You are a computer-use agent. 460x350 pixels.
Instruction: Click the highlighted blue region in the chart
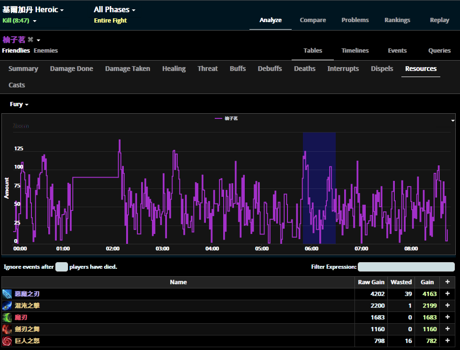click(319, 188)
